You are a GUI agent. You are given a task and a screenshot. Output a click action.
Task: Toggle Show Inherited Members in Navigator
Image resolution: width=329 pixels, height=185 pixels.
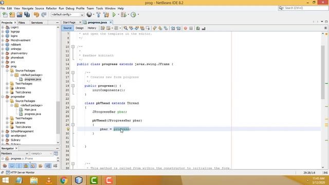[x=5, y=165]
